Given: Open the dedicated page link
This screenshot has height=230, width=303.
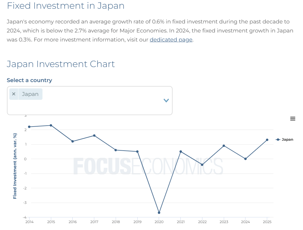Looking at the screenshot, I should (171, 40).
